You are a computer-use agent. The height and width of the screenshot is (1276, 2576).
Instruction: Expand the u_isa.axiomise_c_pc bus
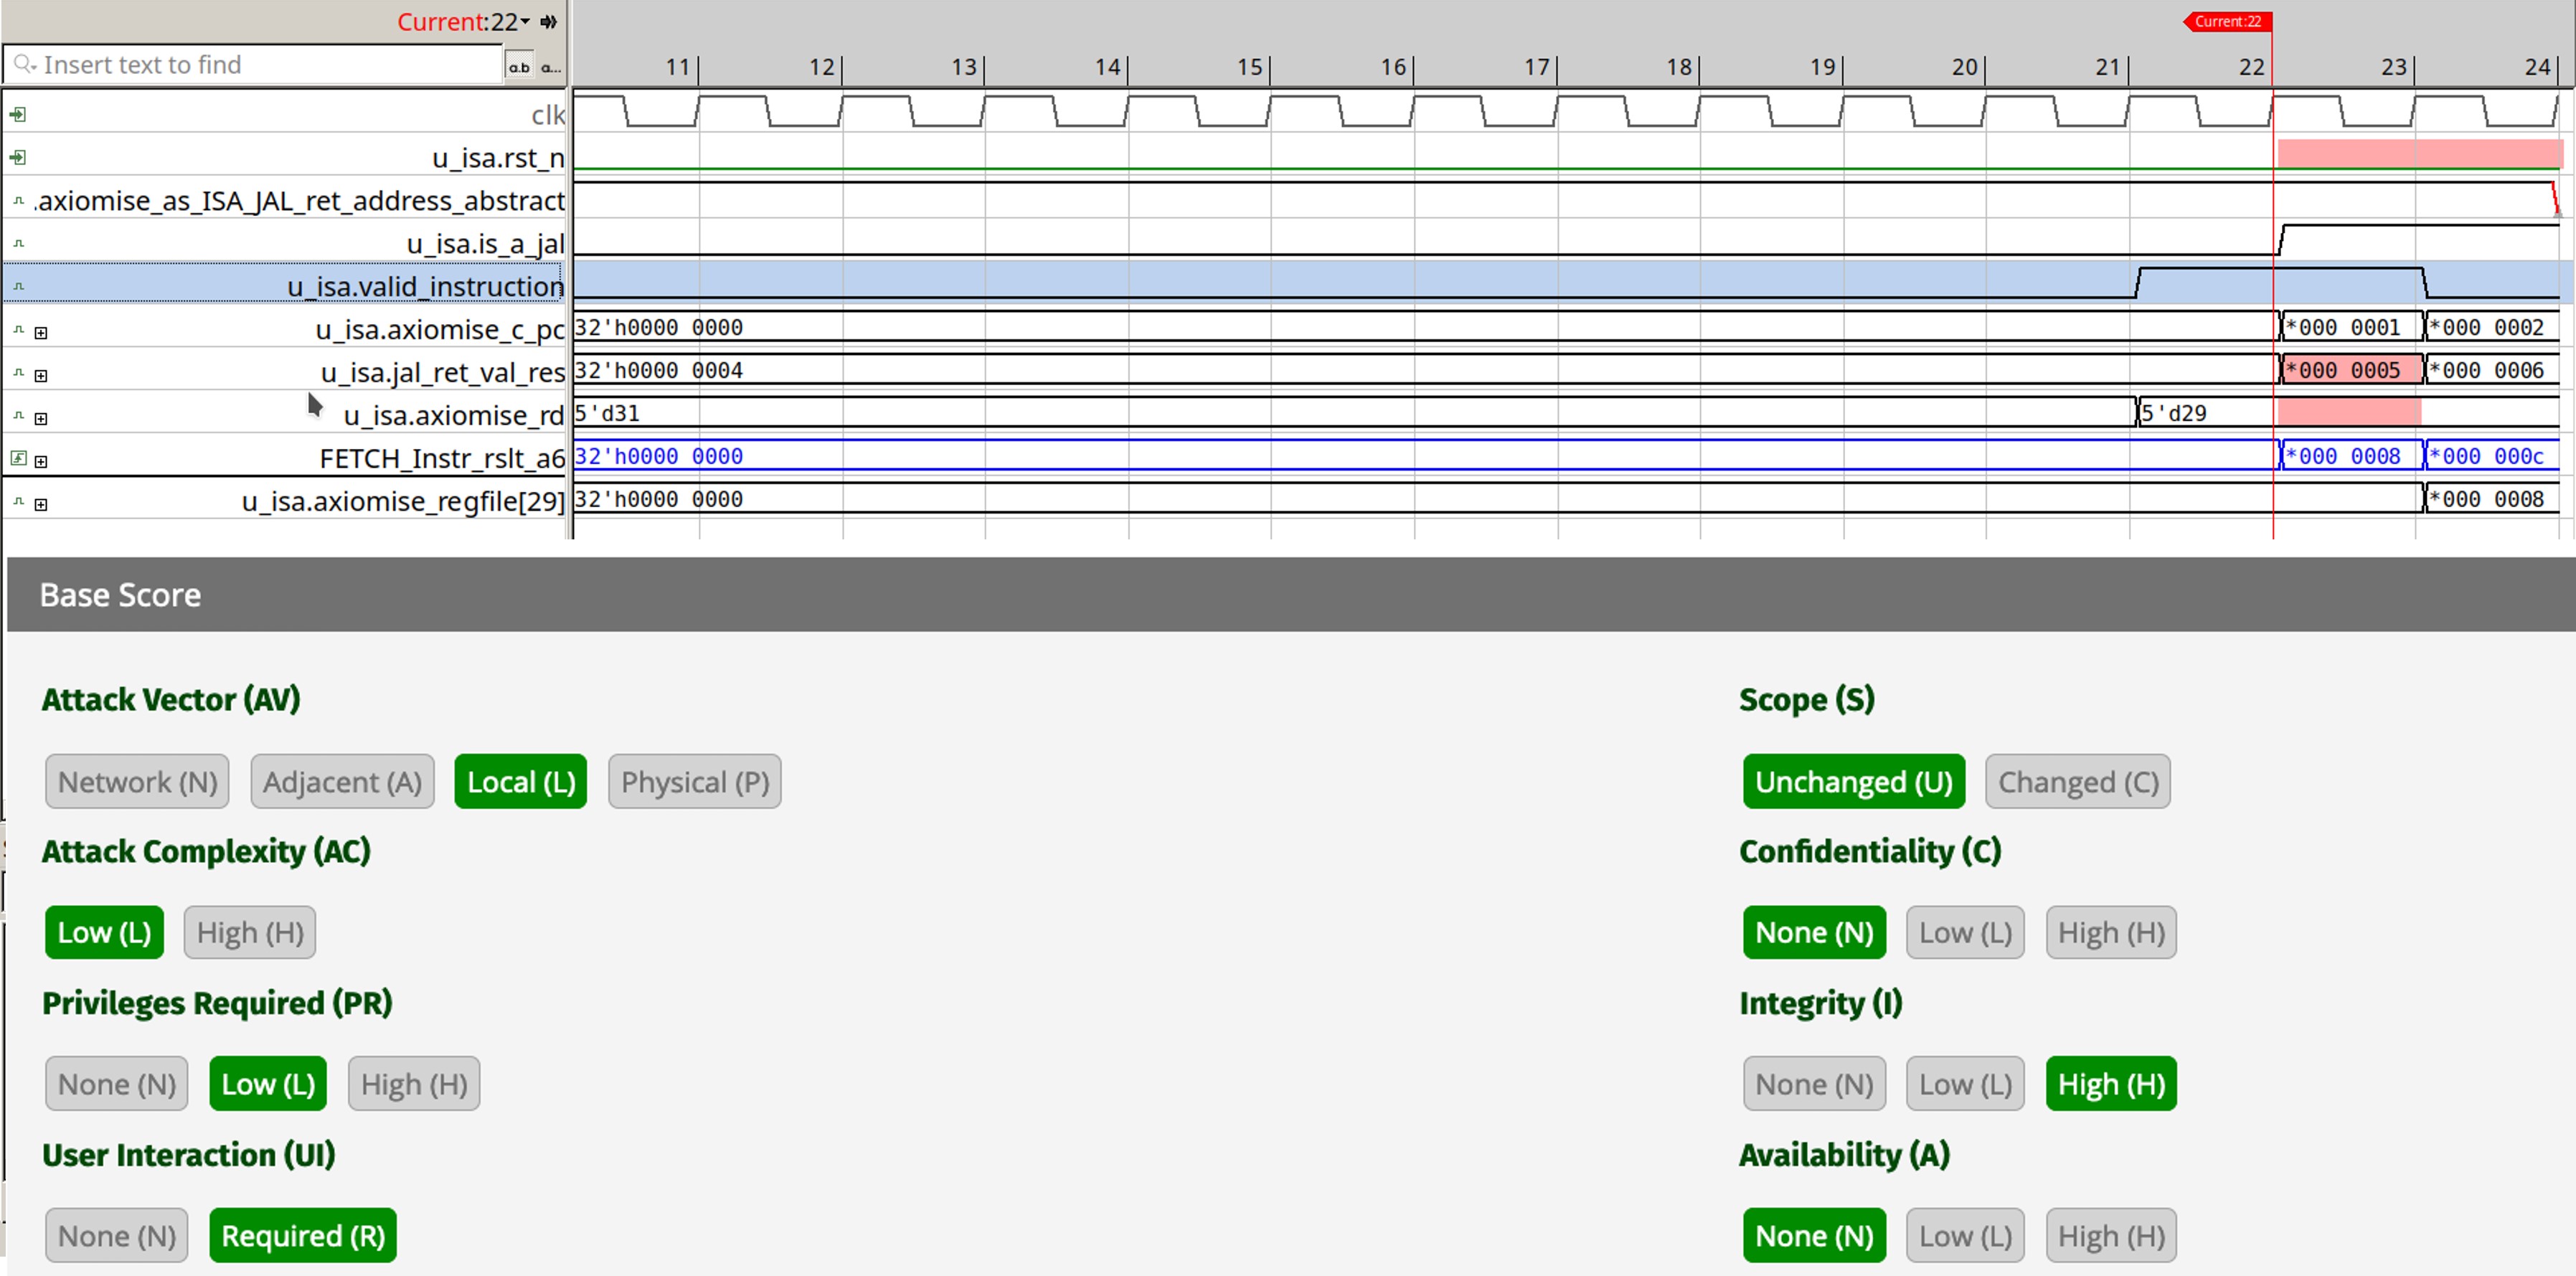(41, 333)
